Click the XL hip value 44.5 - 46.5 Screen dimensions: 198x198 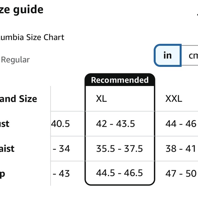tap(120, 173)
